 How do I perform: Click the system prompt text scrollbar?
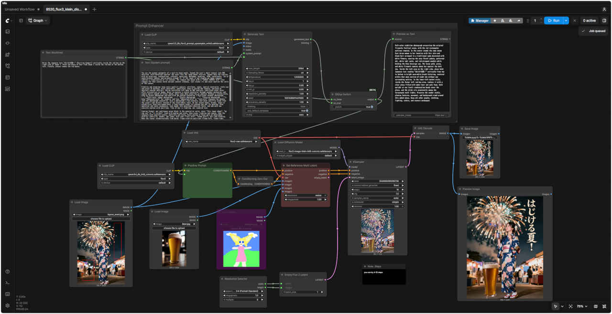click(231, 87)
